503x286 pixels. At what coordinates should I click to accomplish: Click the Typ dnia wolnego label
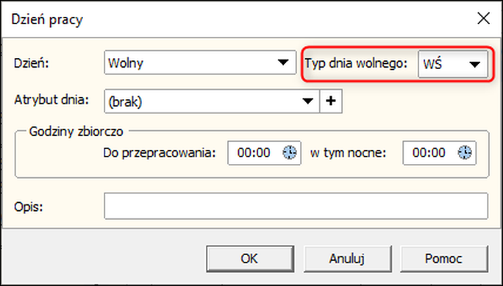[x=356, y=63]
